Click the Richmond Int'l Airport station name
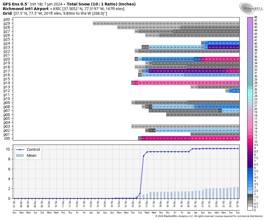Viewport: 268px width, 220px height. pos(26,9)
